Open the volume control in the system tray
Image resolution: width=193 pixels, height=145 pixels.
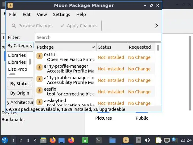coord(147,140)
